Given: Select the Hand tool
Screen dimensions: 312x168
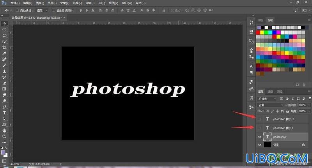Looking at the screenshot, I should pyautogui.click(x=4, y=131).
